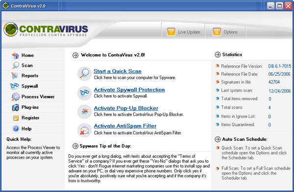Select Spywall in the sidebar
The width and height of the screenshot is (294, 192).
coord(29,86)
